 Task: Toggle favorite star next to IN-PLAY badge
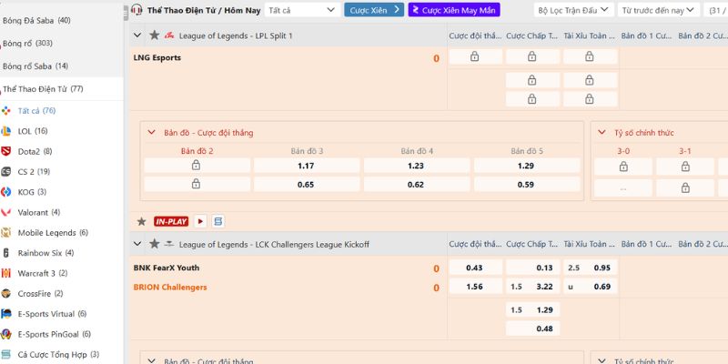pyautogui.click(x=141, y=221)
